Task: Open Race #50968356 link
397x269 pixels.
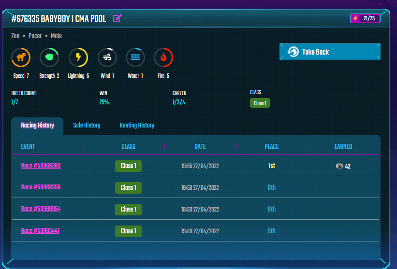Action: [x=41, y=187]
